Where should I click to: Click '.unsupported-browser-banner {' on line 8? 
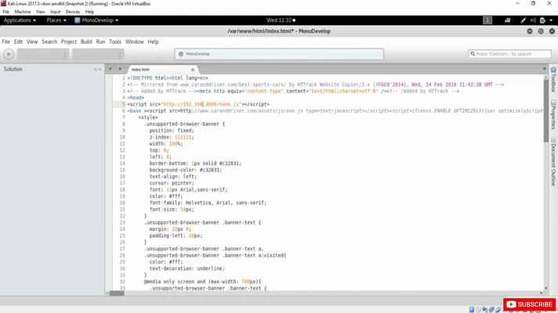point(184,124)
